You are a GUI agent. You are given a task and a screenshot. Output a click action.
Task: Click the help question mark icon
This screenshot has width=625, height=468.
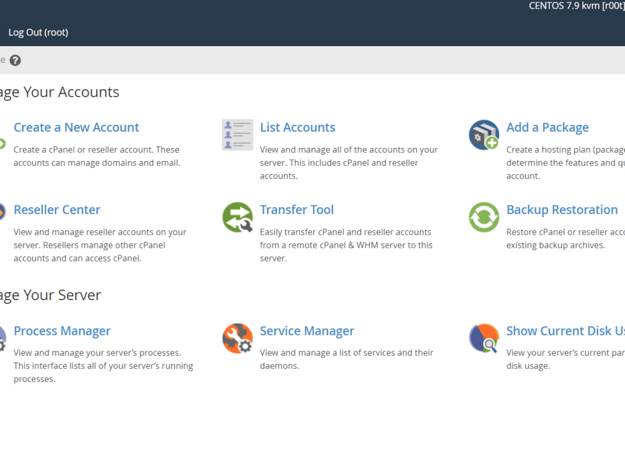pos(15,60)
